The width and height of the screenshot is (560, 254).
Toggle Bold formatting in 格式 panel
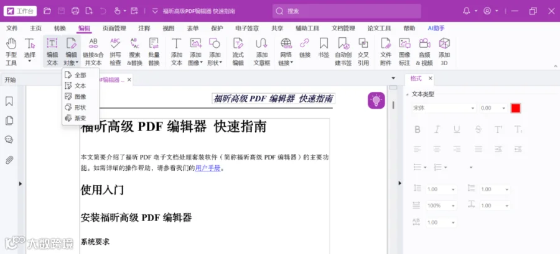click(x=417, y=130)
